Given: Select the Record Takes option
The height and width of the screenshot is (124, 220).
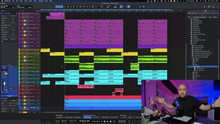Looking at the screenshot, I should pos(87,117).
